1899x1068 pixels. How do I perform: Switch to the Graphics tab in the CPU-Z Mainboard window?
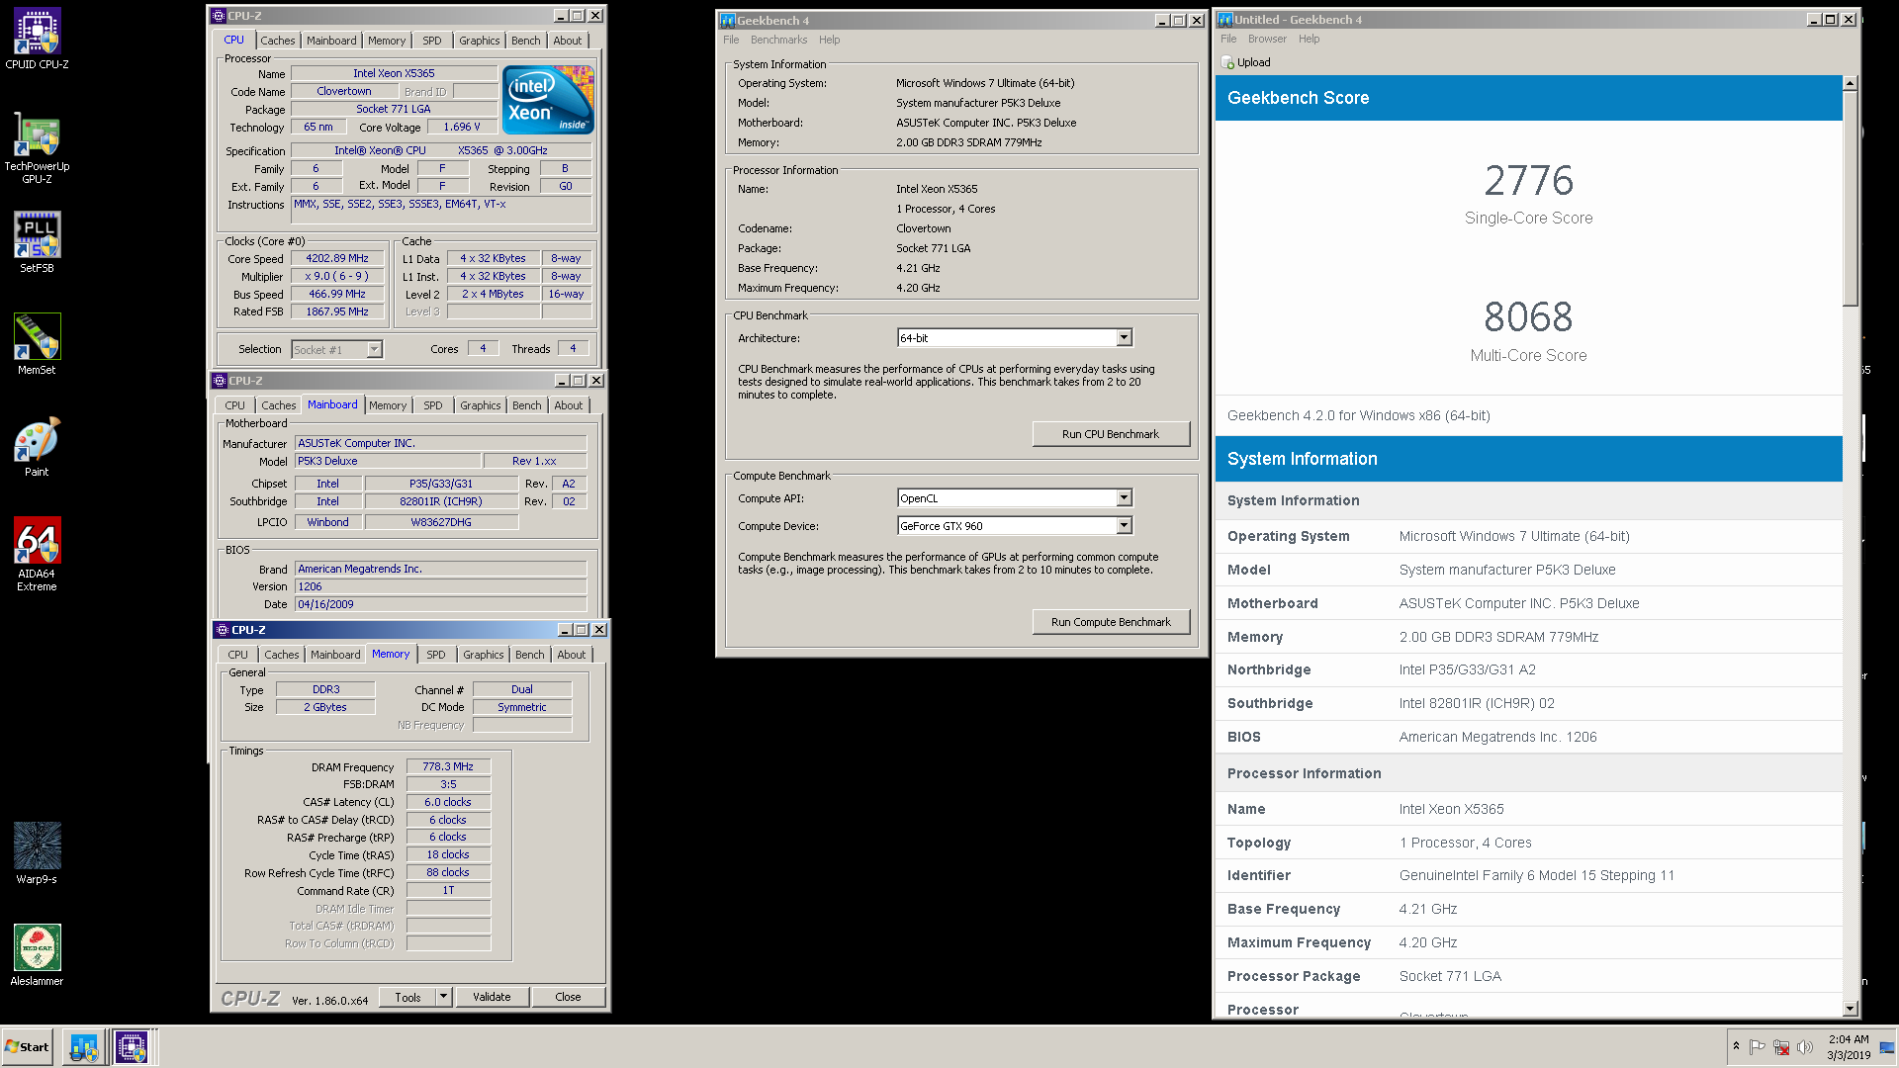pos(480,405)
